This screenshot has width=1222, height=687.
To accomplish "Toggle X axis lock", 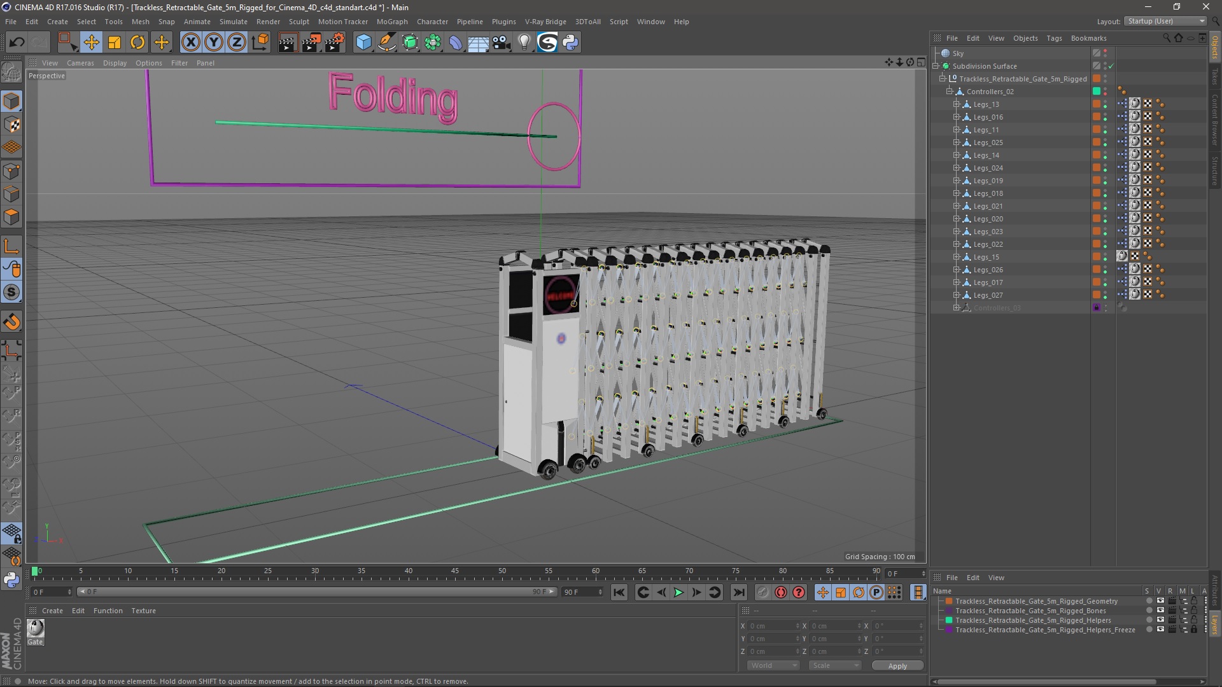I will coord(190,43).
